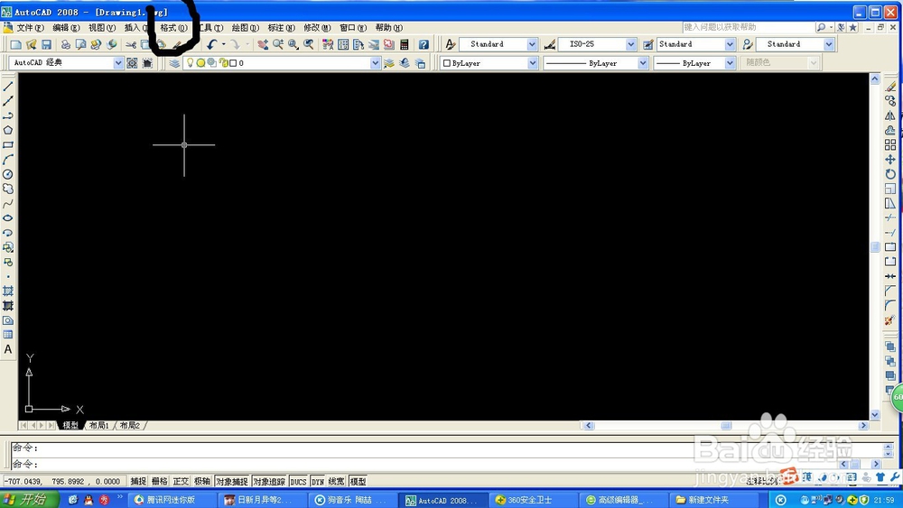The height and width of the screenshot is (508, 903).
Task: Click the Undo arrow icon
Action: 212,44
